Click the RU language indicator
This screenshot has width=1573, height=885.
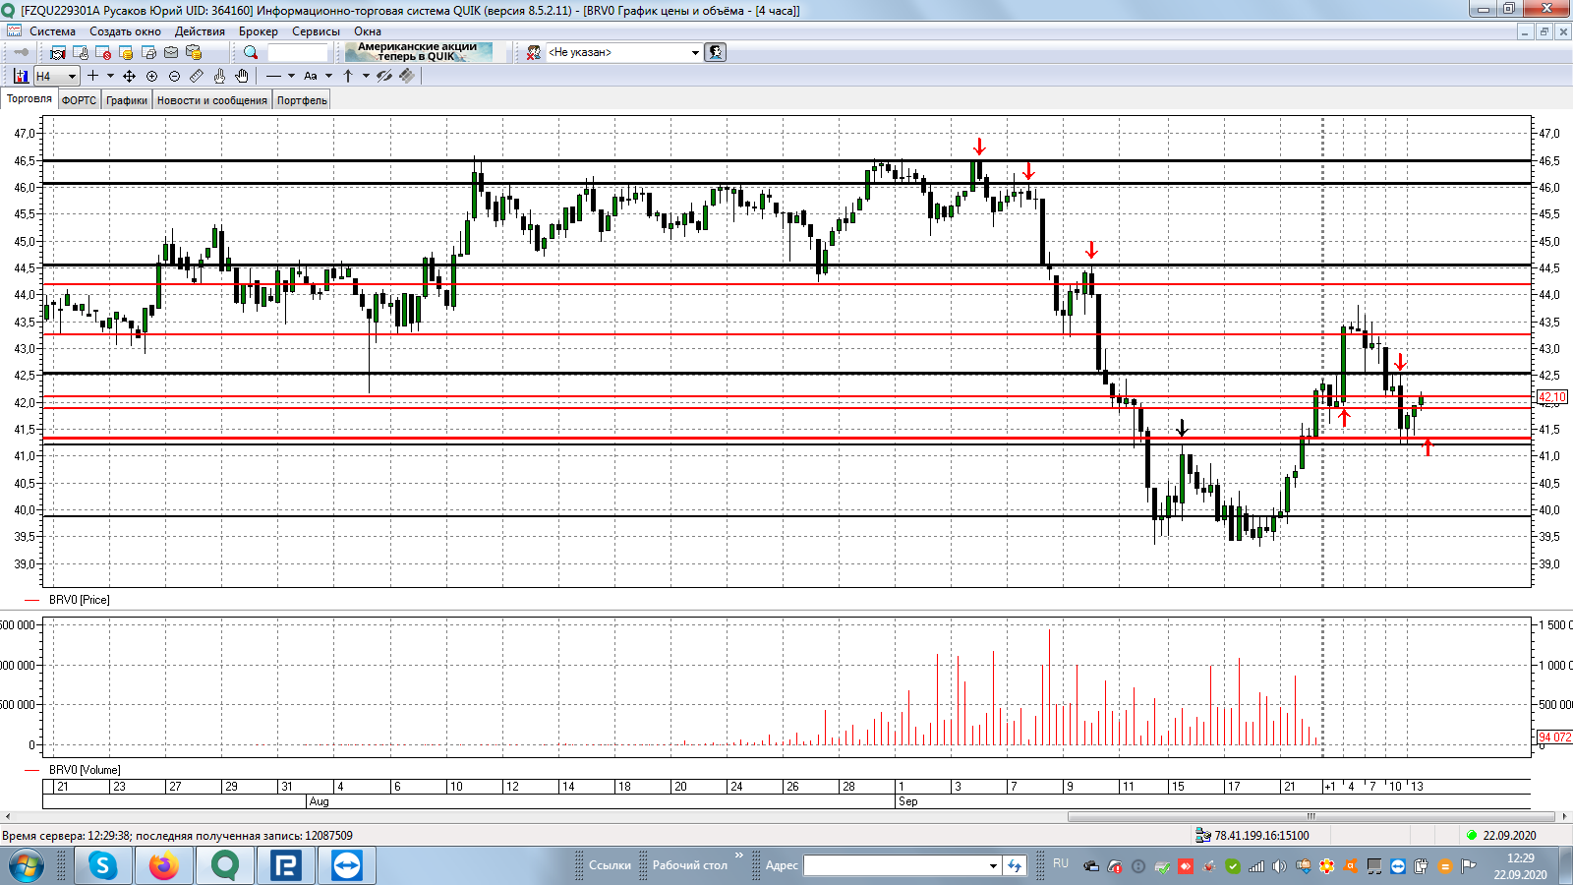[x=1061, y=863]
